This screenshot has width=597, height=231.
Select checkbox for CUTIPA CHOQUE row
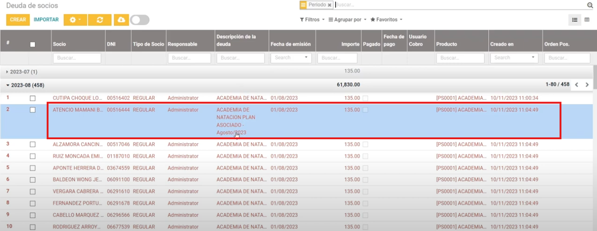click(32, 98)
